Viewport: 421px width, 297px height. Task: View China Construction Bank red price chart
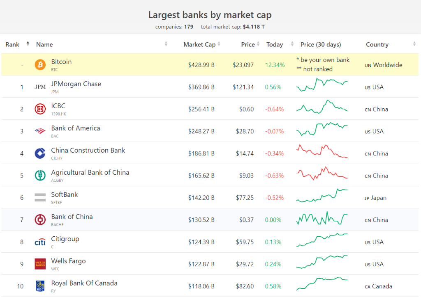click(322, 151)
